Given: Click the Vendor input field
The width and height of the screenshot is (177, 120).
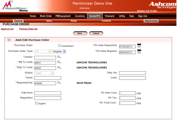Looking at the screenshot, I should click(45, 58).
